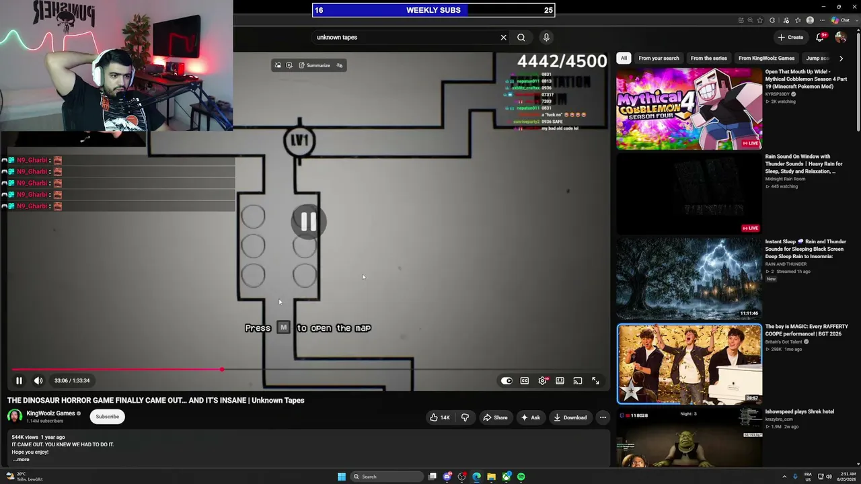
Task: Select the From the series chip
Action: click(x=708, y=58)
